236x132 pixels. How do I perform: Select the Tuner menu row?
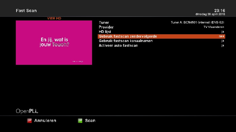click(x=161, y=23)
